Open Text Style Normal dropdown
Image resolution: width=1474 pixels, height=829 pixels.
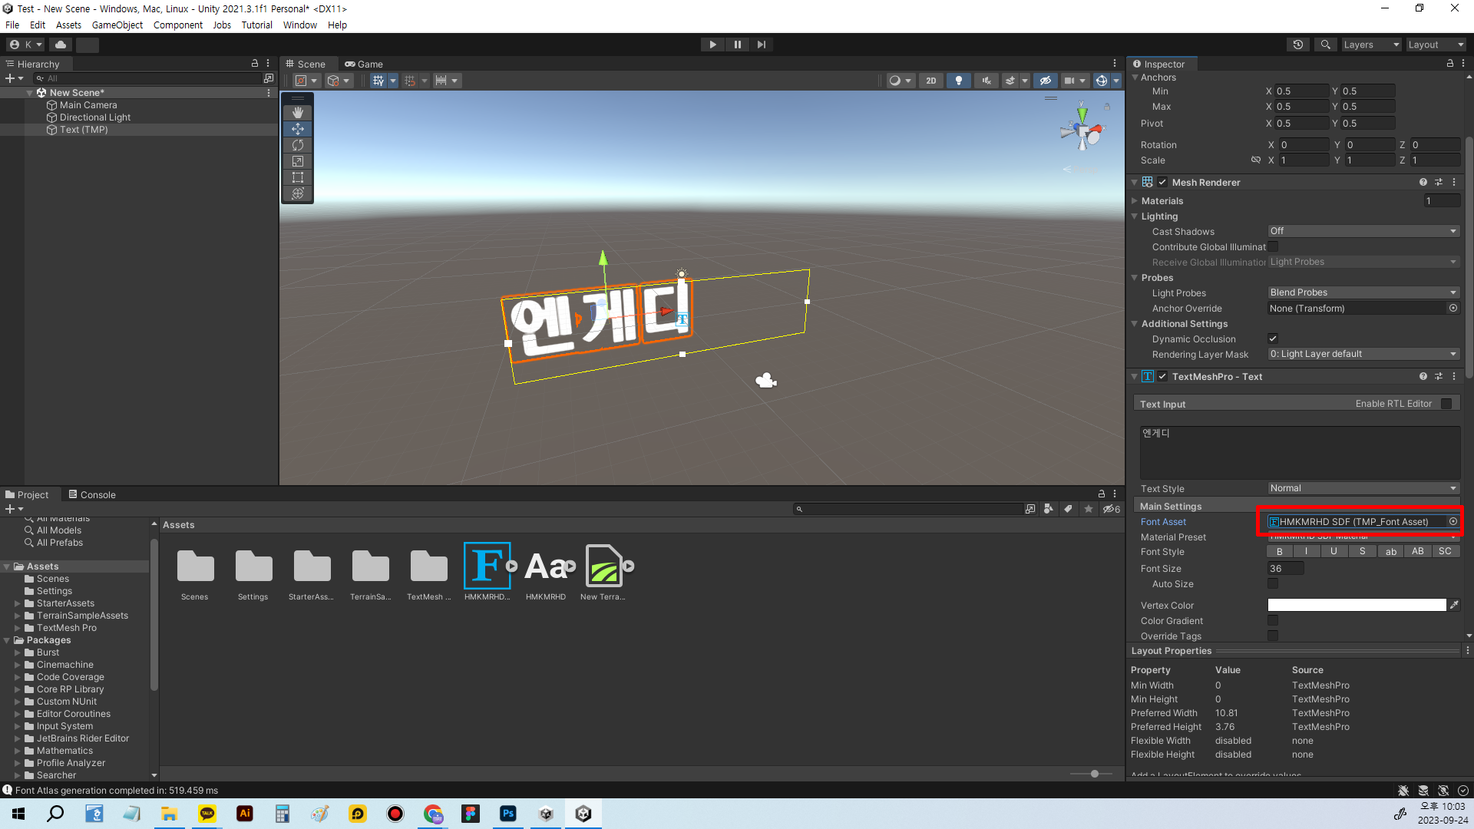point(1363,488)
